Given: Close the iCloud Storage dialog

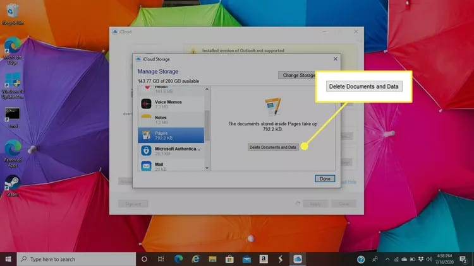Looking at the screenshot, I should (335, 59).
